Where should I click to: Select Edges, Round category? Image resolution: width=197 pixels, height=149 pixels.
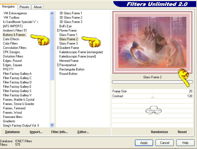[12, 61]
